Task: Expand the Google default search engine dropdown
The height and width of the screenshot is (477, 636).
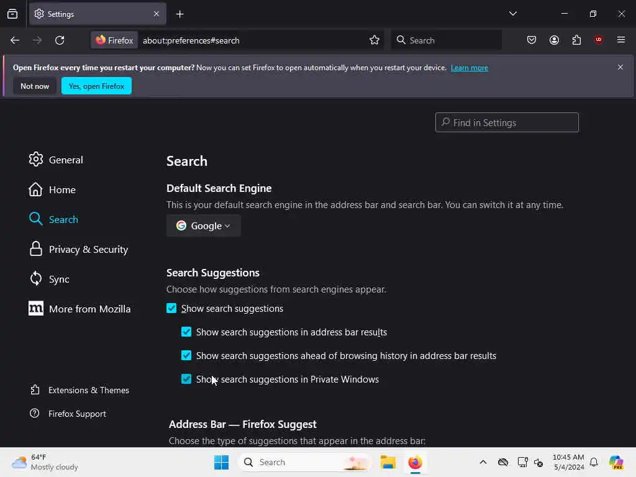Action: pos(203,225)
